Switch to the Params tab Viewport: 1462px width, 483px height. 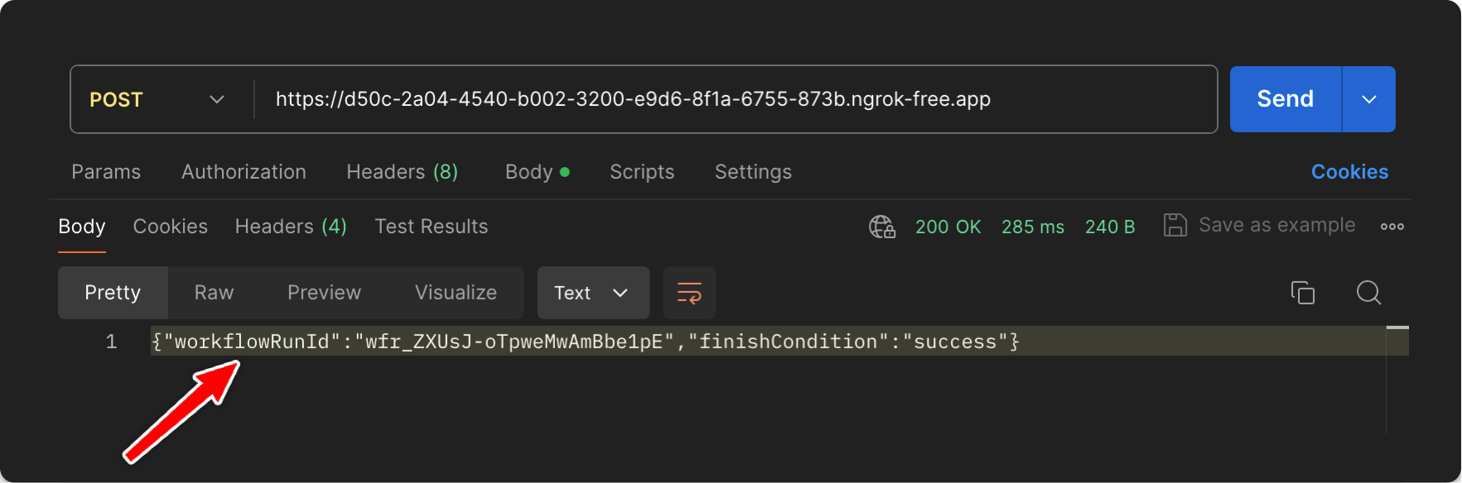point(106,172)
